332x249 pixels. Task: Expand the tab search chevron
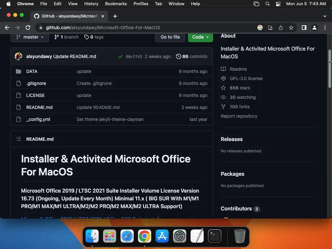tap(325, 16)
